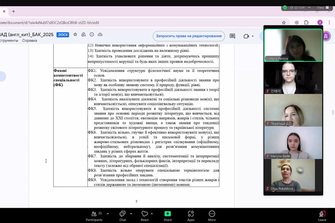The width and height of the screenshot is (335, 223).
Task: Open the document comments history icon
Action: click(232, 36)
